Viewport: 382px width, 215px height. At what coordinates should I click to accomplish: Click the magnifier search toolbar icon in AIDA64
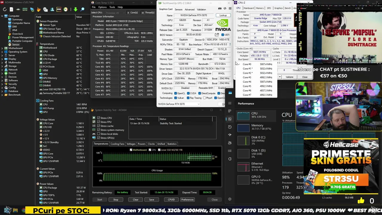click(83, 10)
